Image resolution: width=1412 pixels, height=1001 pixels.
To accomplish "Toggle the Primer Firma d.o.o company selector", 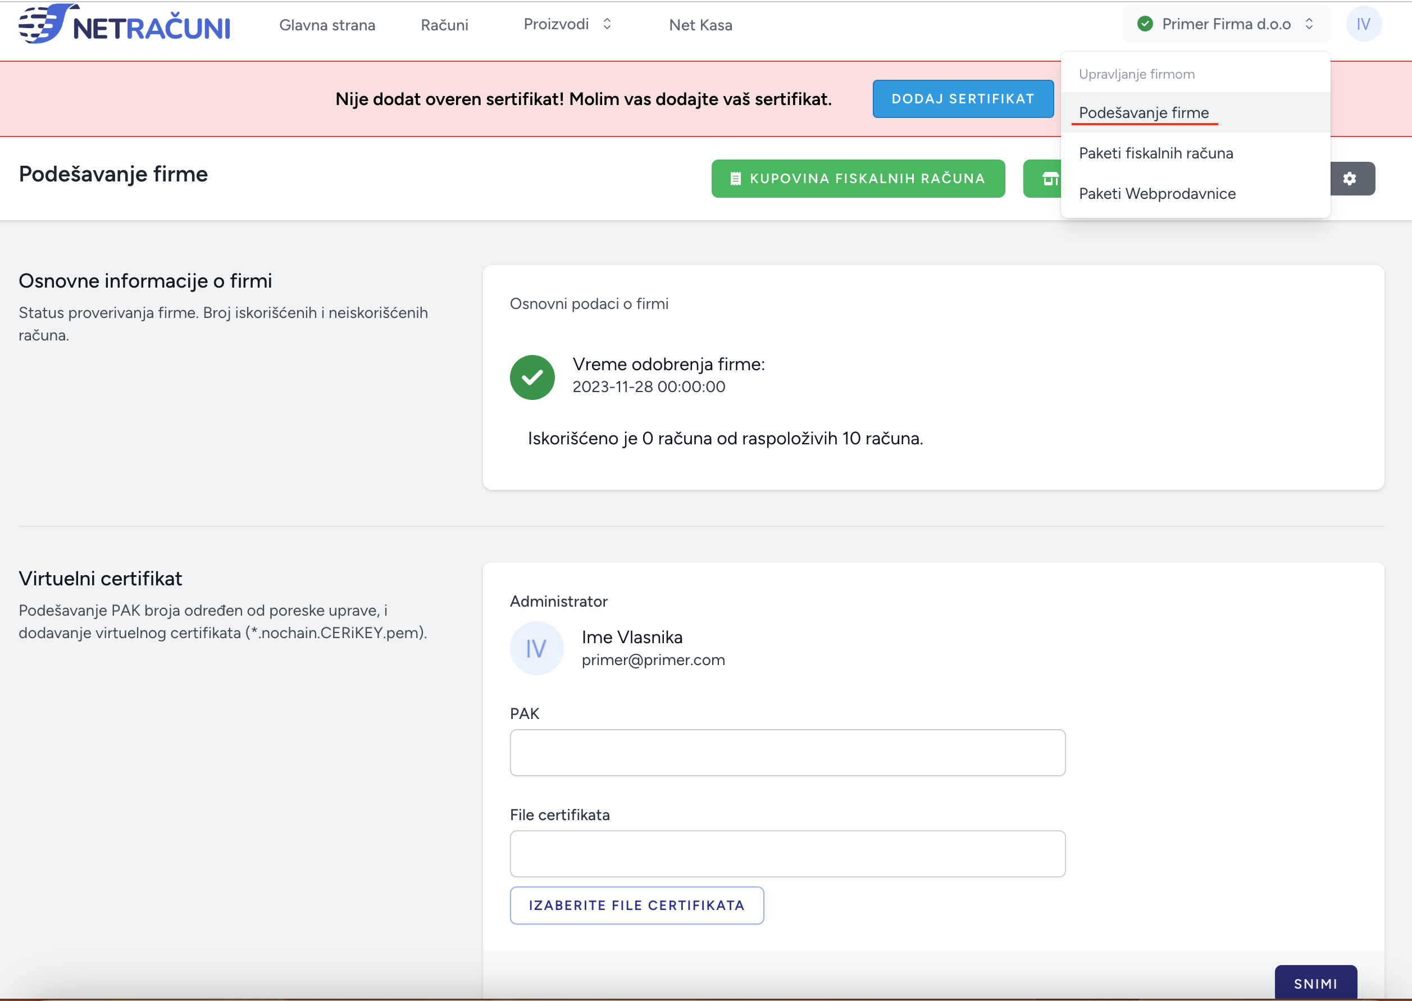I will tap(1226, 25).
